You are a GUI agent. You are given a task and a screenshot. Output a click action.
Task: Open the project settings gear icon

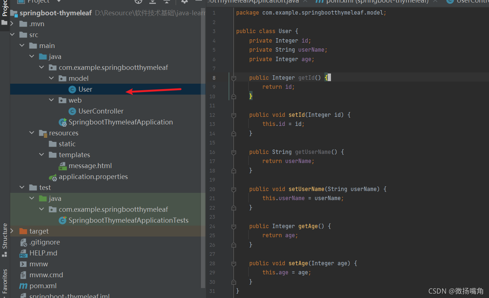185,1
